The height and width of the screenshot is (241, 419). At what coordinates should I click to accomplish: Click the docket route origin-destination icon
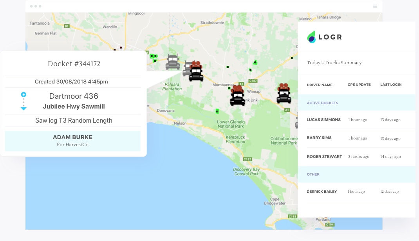pyautogui.click(x=23, y=101)
